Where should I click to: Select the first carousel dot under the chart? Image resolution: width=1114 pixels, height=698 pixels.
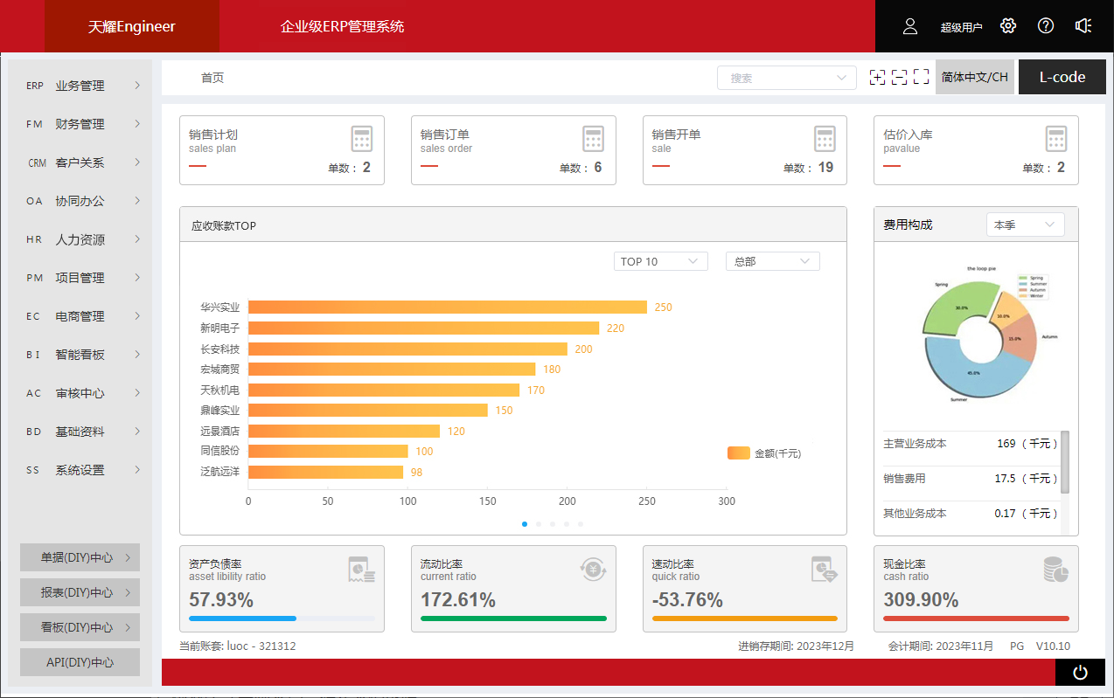point(525,524)
